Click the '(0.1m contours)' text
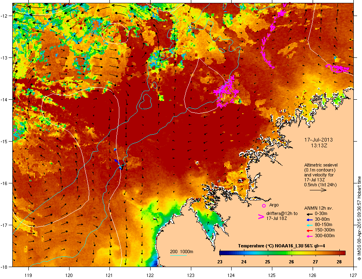Screen dimensions: 362x279 pyautogui.click(x=320, y=170)
